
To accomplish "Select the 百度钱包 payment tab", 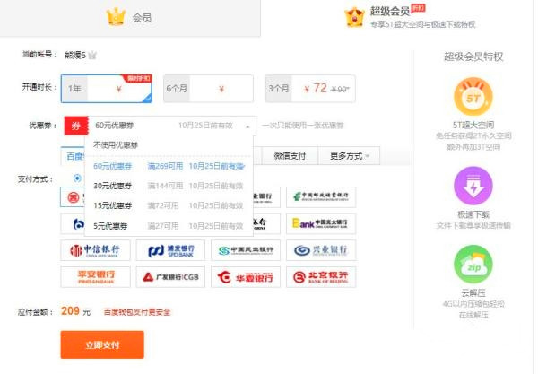I will click(73, 156).
